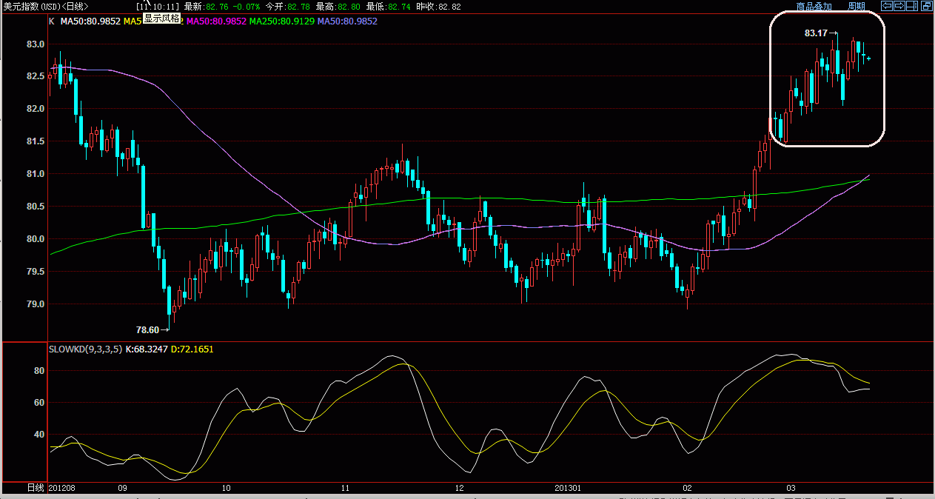Click the 昨收:82.82 previous close
The width and height of the screenshot is (935, 499).
[x=439, y=7]
